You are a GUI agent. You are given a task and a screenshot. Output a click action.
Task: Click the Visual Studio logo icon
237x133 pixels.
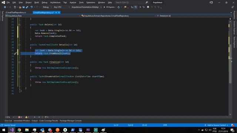3,3
